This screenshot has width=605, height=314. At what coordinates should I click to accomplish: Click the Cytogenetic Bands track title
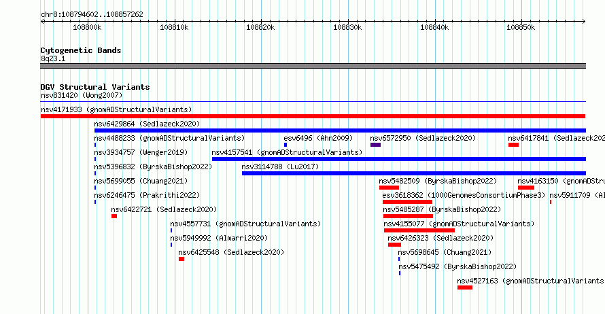click(x=81, y=50)
